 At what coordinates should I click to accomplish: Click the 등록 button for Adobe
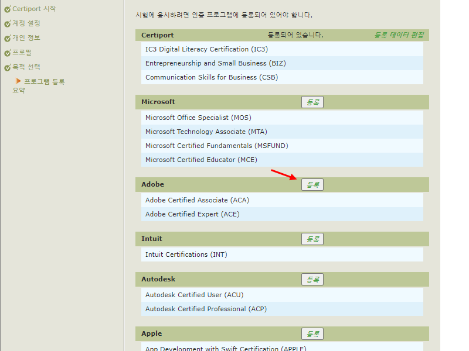coord(312,184)
